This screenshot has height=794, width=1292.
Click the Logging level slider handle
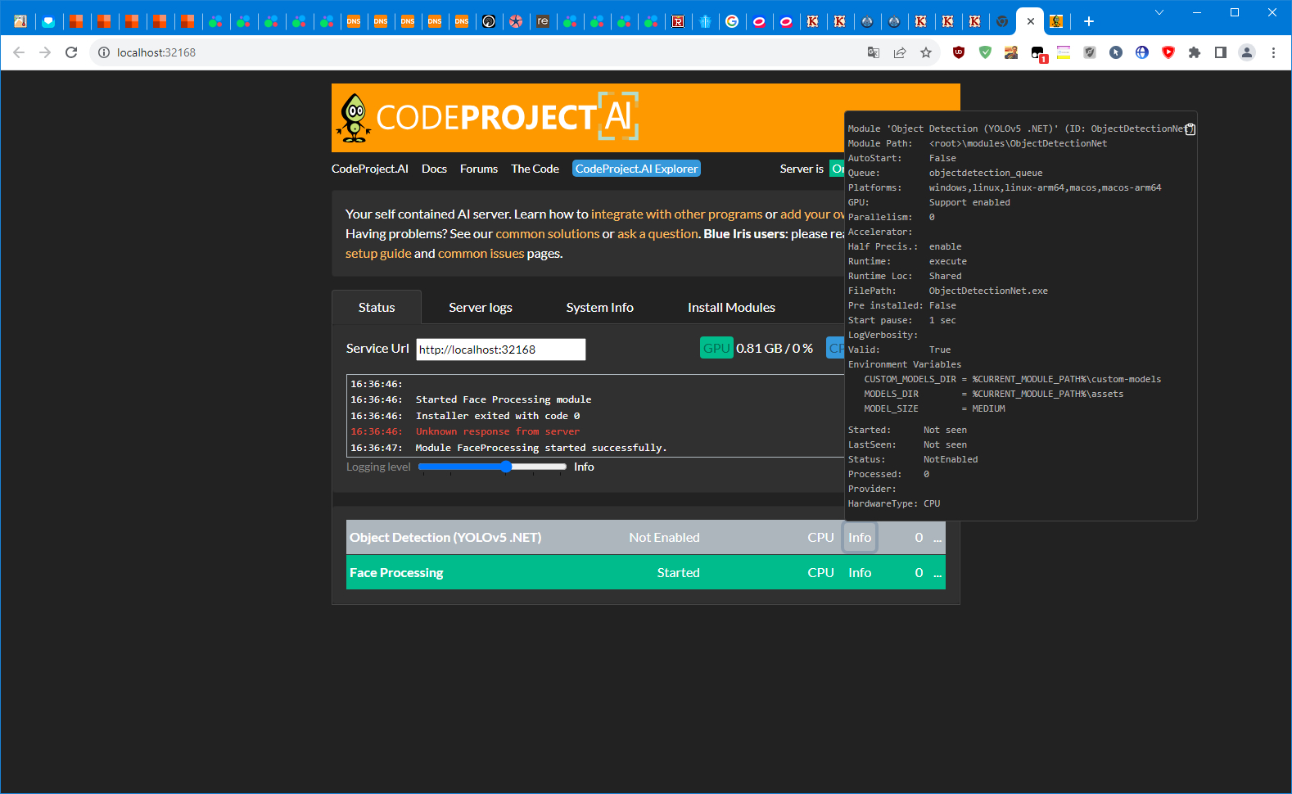pos(506,467)
